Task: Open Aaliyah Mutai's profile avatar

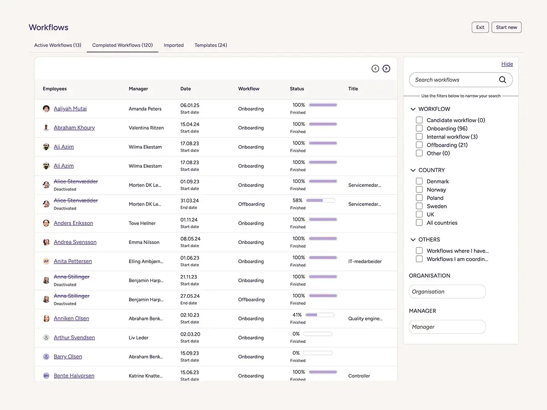Action: [x=46, y=108]
